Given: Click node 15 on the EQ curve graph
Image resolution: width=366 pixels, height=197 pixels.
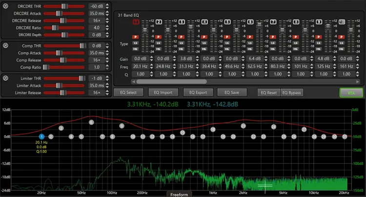Looking at the screenshot, I should [x=183, y=133].
